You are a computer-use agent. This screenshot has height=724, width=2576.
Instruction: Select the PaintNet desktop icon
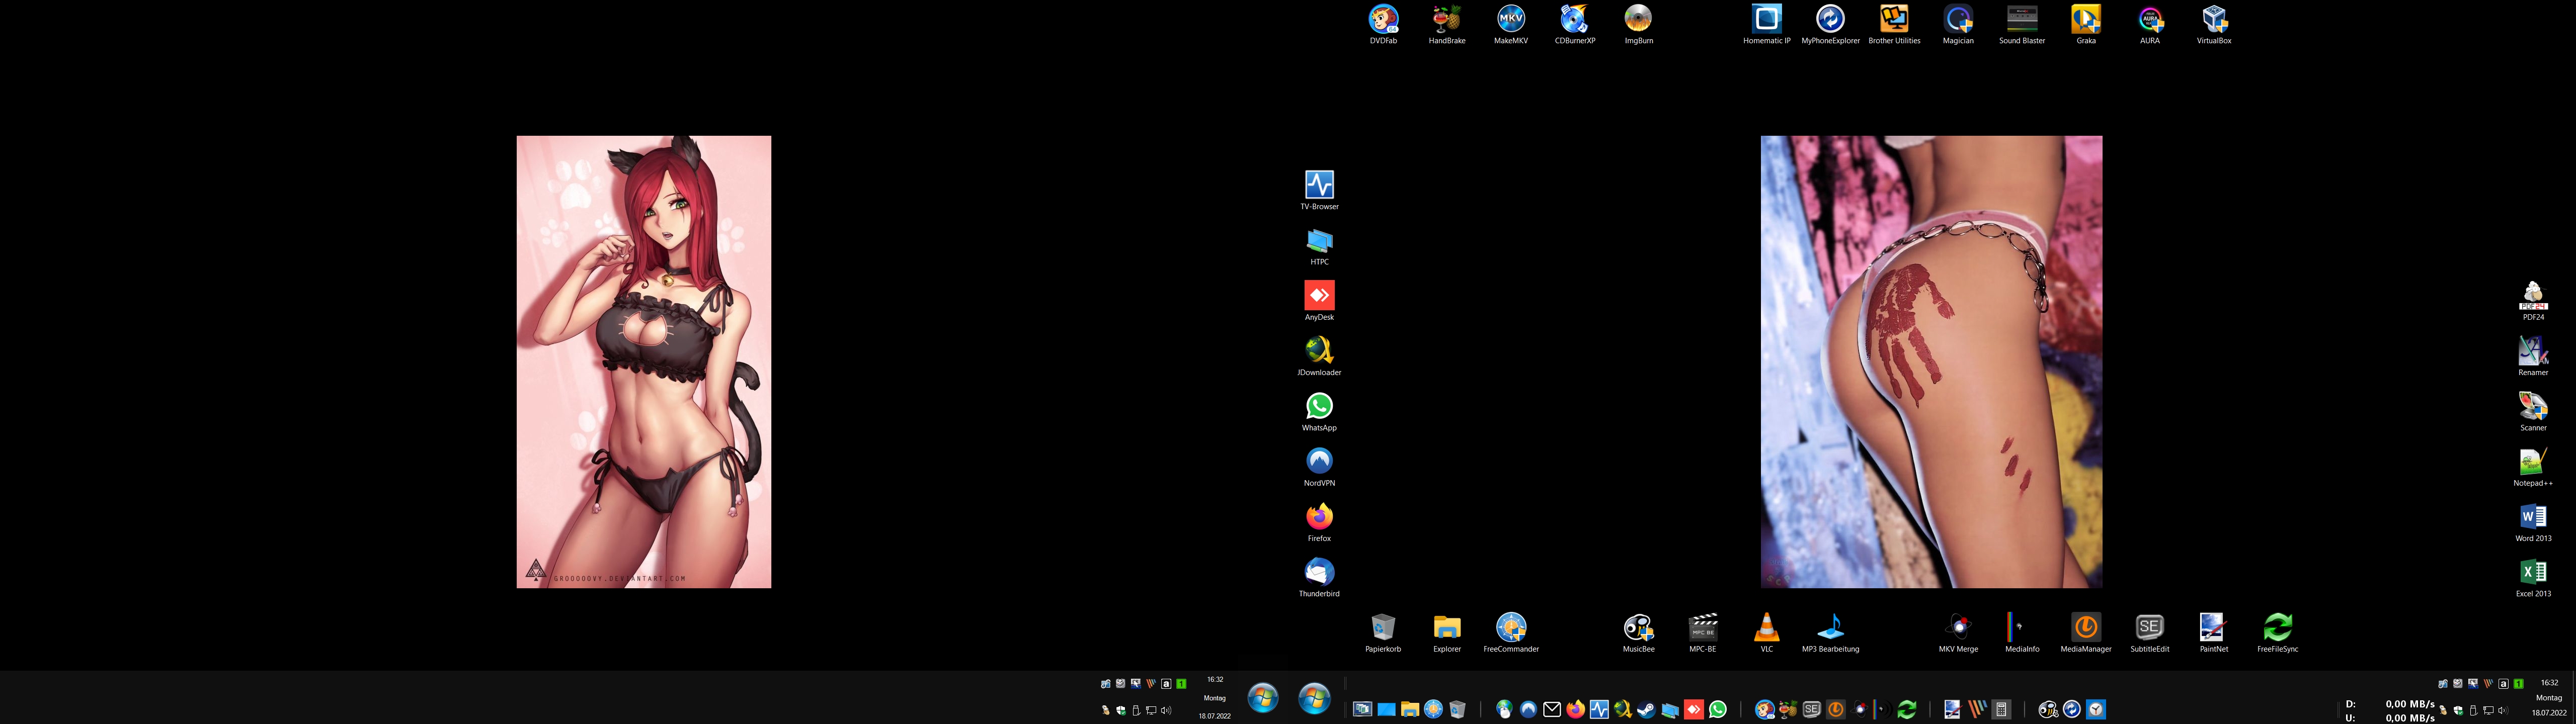tap(2214, 633)
